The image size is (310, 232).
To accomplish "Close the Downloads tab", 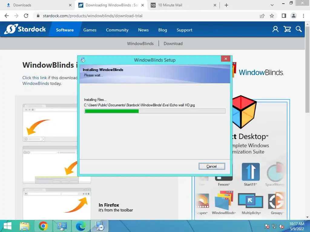I will pyautogui.click(x=70, y=5).
